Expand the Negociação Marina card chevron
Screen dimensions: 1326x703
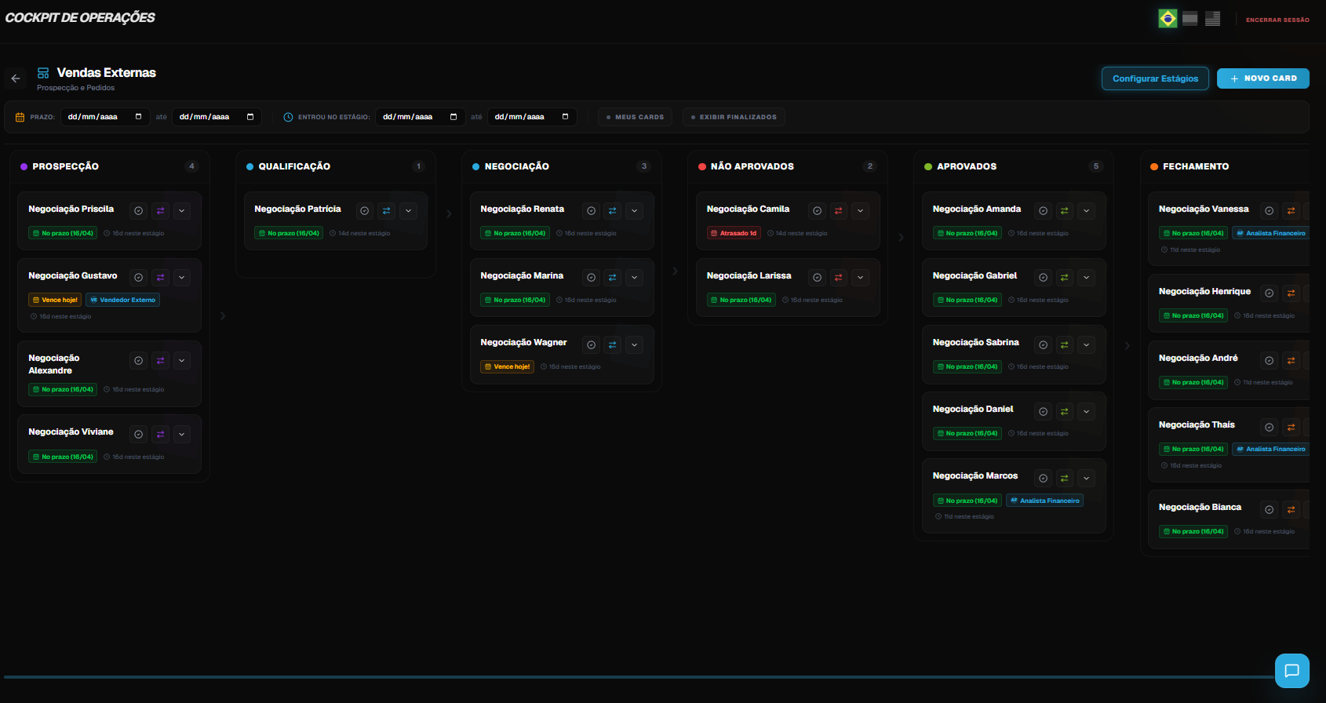tap(635, 278)
